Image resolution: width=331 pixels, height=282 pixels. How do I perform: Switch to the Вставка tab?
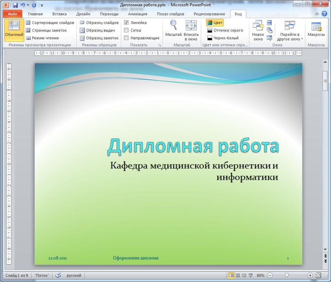point(60,14)
